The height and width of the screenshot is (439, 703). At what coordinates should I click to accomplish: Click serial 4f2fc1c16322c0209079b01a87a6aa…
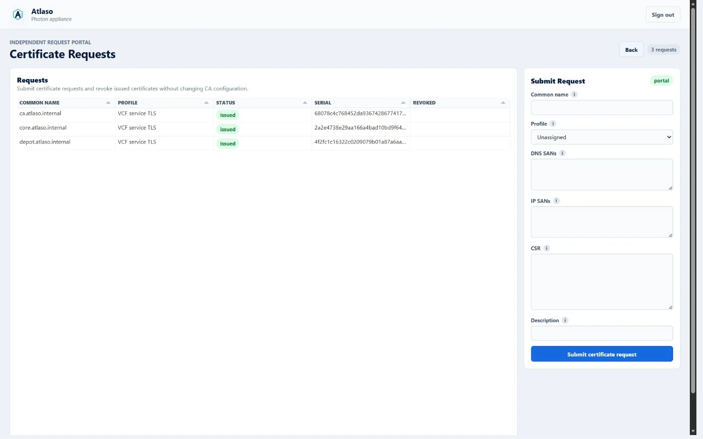360,142
